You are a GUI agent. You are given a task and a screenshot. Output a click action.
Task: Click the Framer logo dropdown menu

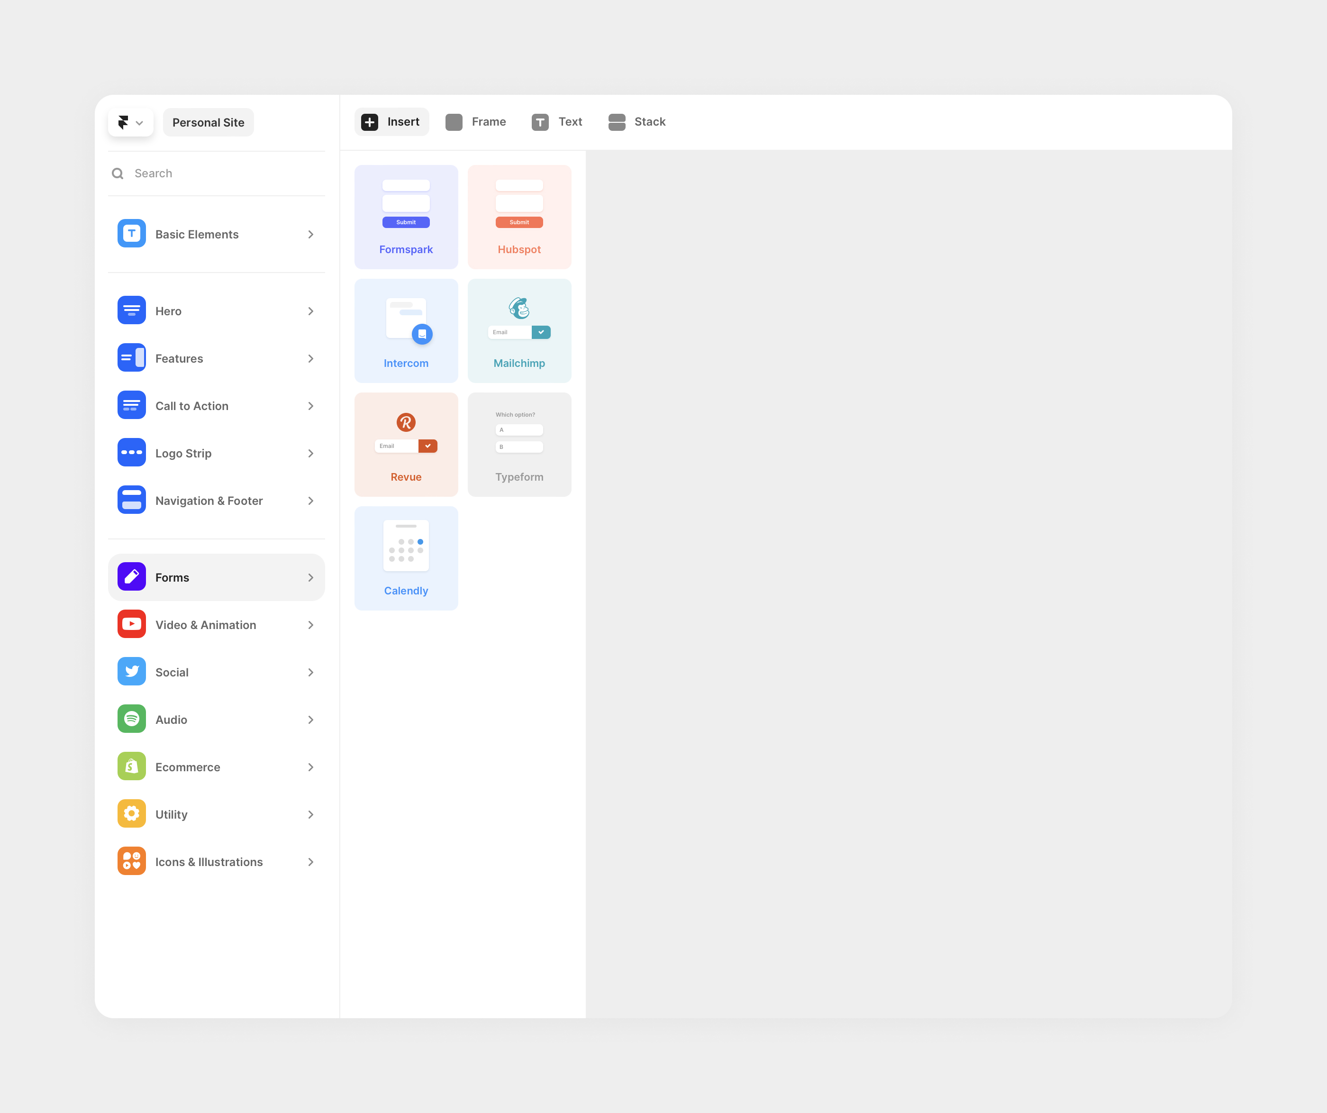tap(130, 123)
